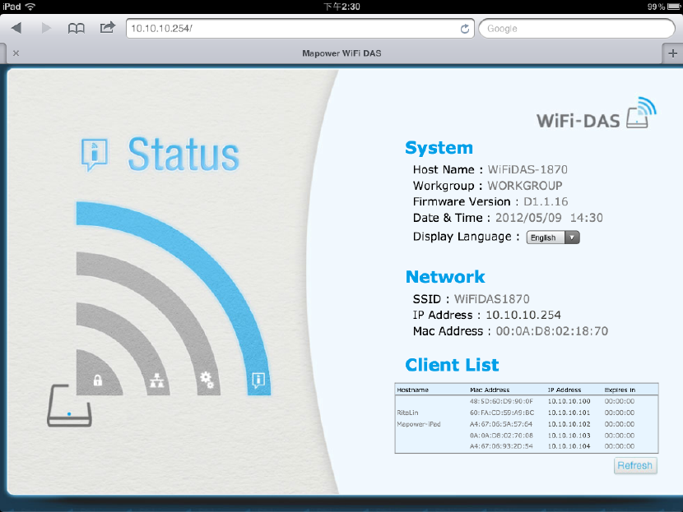Tap the share arrow icon
The width and height of the screenshot is (683, 512).
(108, 27)
